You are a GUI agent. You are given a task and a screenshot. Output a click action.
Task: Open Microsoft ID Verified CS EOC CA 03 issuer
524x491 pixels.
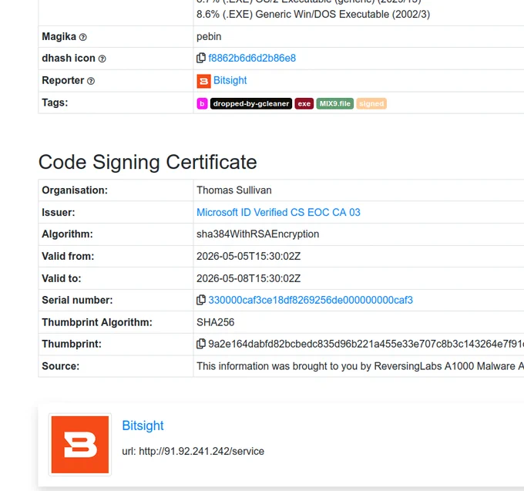pos(278,212)
